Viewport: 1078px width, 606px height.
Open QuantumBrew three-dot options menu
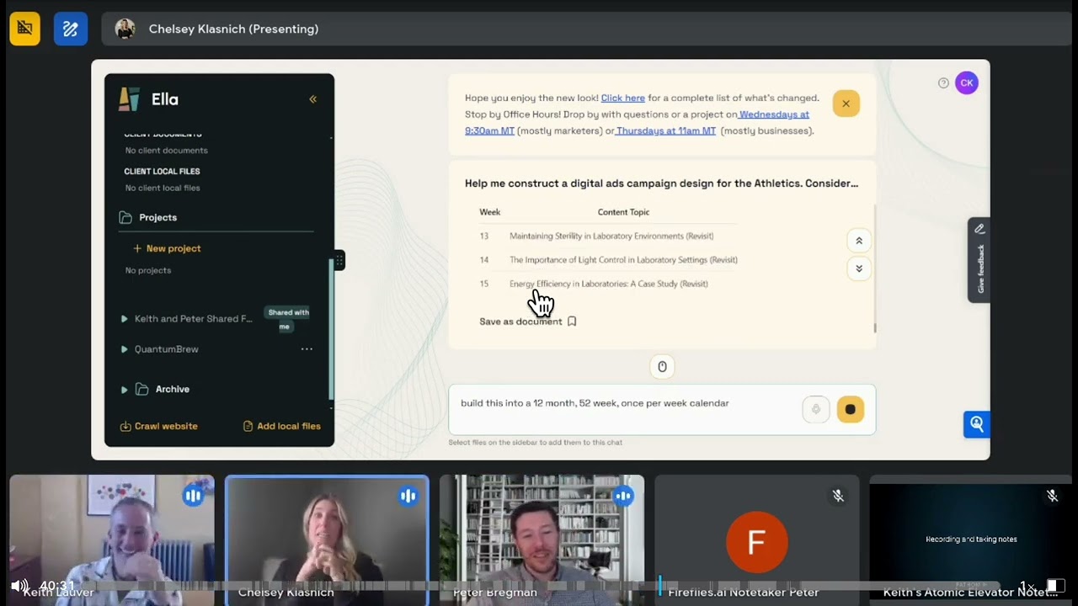307,349
